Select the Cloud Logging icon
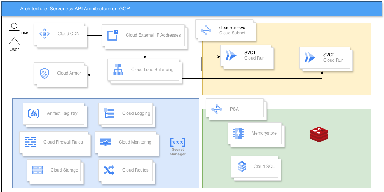 109,113
